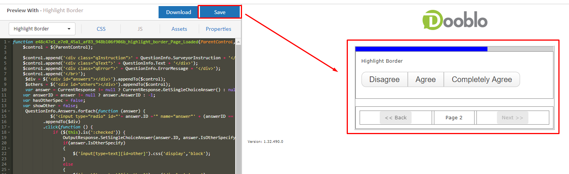Click the 'Preview With - Highlight Border' heading
This screenshot has width=569, height=174.
click(x=45, y=11)
